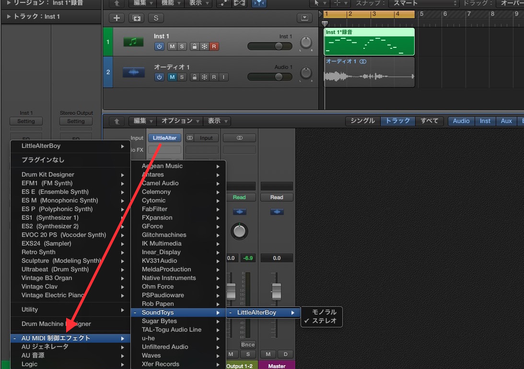Viewport: 524px width, 369px height.
Task: Open the track header options dropdown
Action: (x=304, y=18)
